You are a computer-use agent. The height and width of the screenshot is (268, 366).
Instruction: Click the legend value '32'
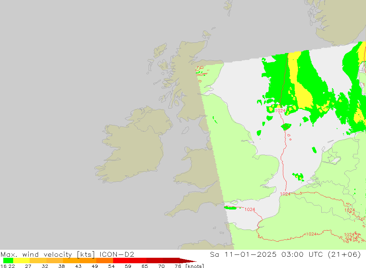(45, 266)
